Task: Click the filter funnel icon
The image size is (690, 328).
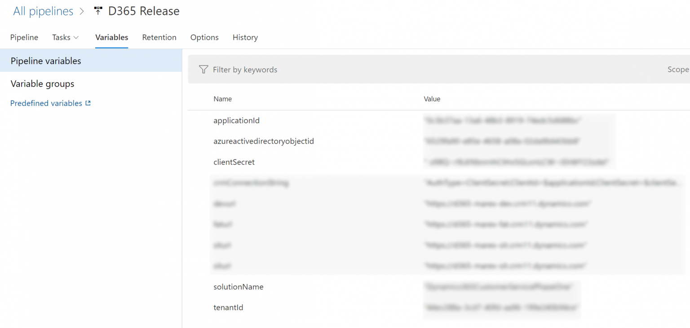Action: 203,69
